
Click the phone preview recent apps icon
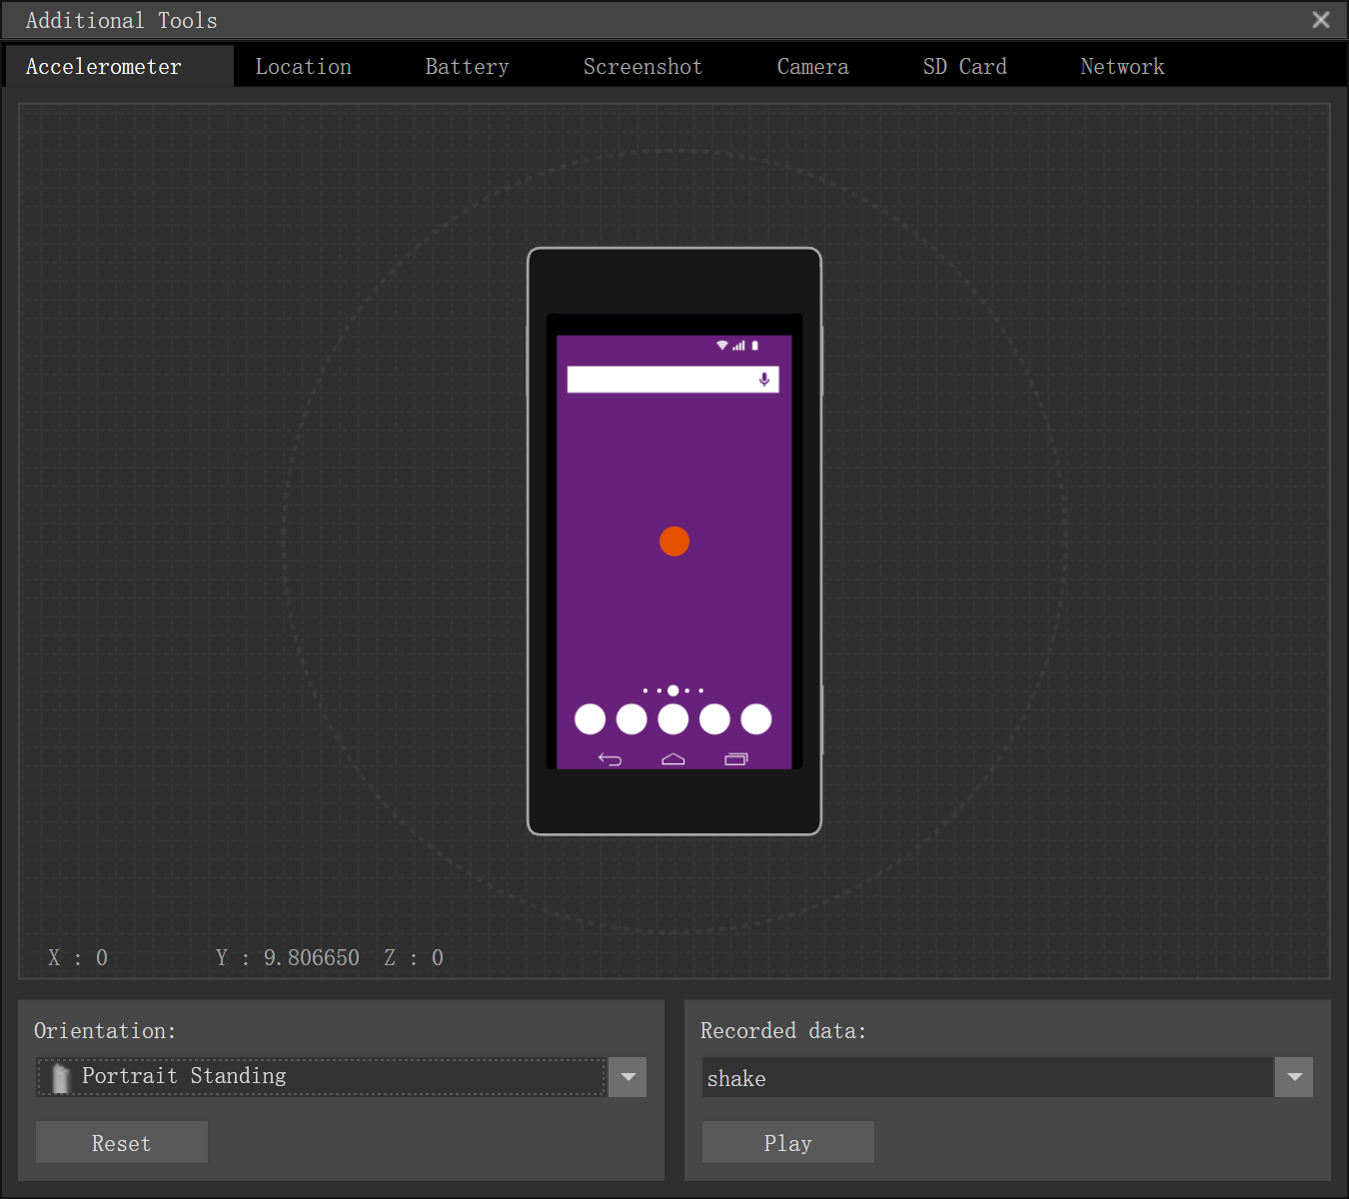[x=736, y=759]
